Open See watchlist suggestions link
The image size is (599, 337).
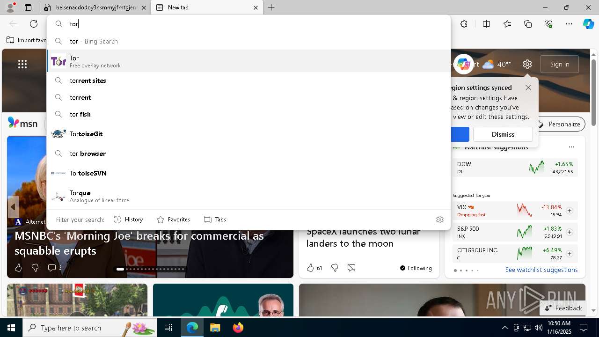click(541, 270)
